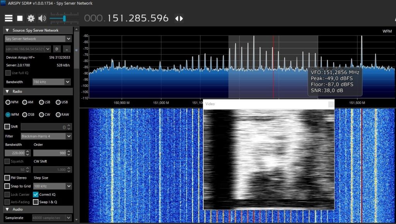The height and width of the screenshot is (224, 396).
Task: Close the Video popup window
Action: coord(331,104)
